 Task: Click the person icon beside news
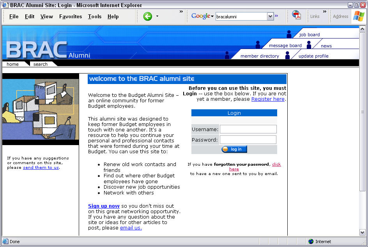point(309,45)
